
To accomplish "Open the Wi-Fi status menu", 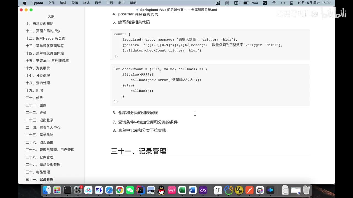I will coord(274,3).
